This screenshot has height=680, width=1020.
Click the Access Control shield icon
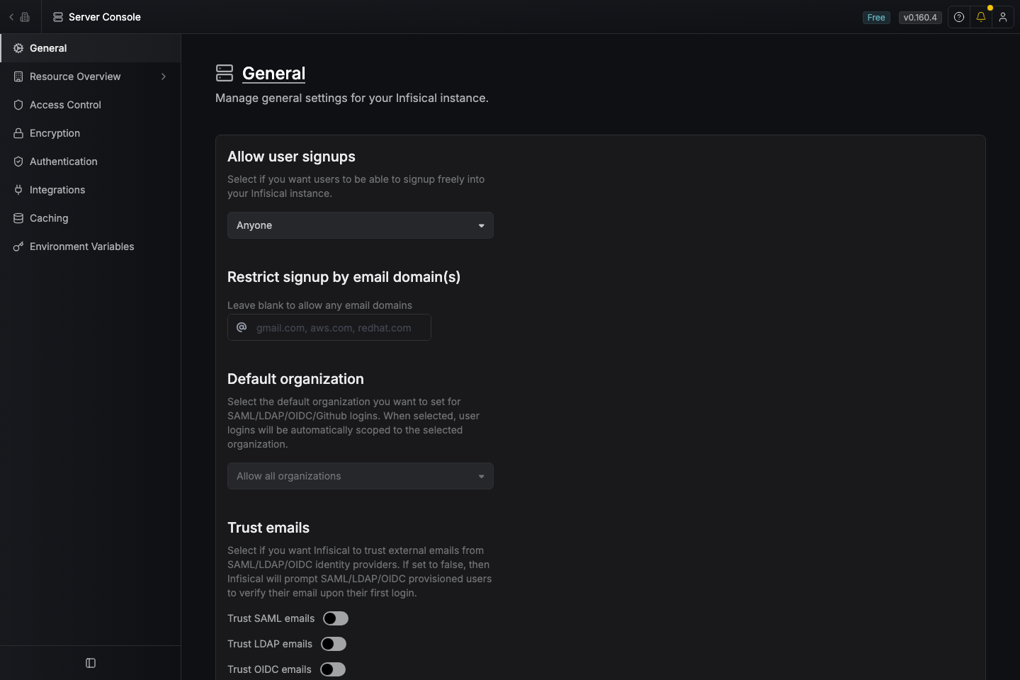click(x=18, y=105)
